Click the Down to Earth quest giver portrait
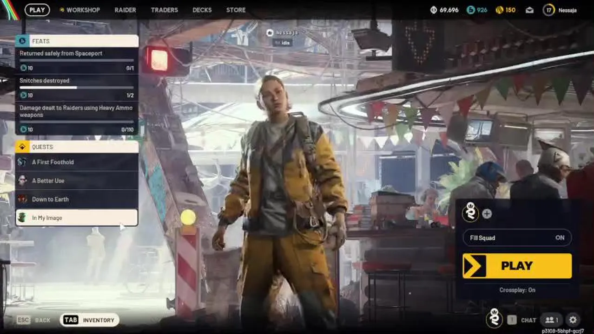Screen dimensions: 594x334 [22, 199]
